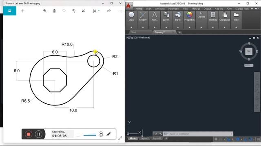
Task: Enter full screen with the diagonal arrows in Photos
Action: click(120, 138)
